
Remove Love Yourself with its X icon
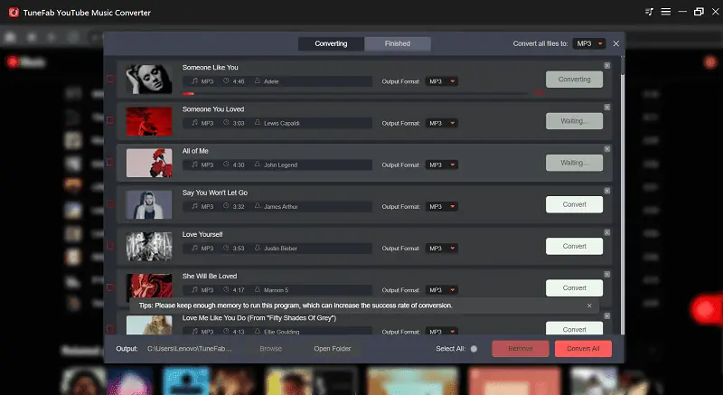[606, 233]
